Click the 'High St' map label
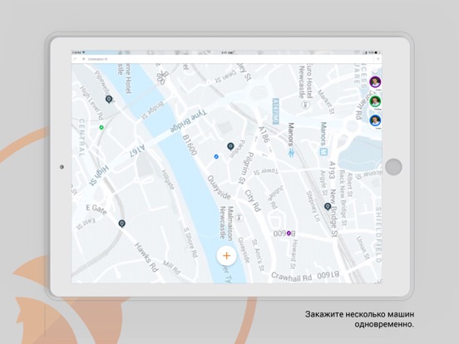Image resolution: width=459 pixels, height=344 pixels. click(99, 175)
